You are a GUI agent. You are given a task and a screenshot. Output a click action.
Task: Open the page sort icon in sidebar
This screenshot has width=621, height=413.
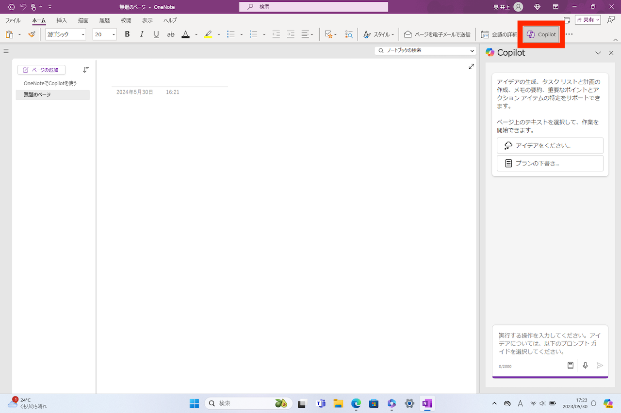tap(86, 69)
